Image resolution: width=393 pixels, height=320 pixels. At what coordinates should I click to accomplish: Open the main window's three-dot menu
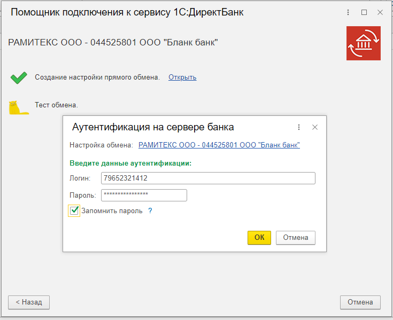tap(348, 12)
